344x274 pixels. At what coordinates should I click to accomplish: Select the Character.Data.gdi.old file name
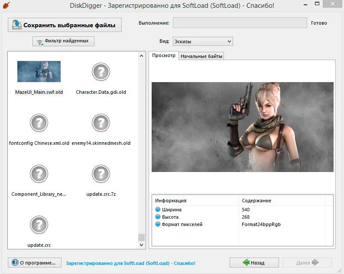point(101,92)
